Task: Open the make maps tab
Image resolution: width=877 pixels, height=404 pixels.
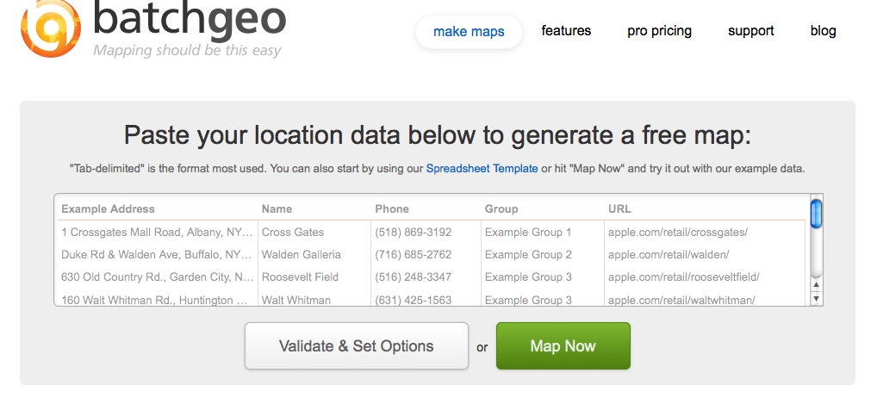Action: click(469, 32)
